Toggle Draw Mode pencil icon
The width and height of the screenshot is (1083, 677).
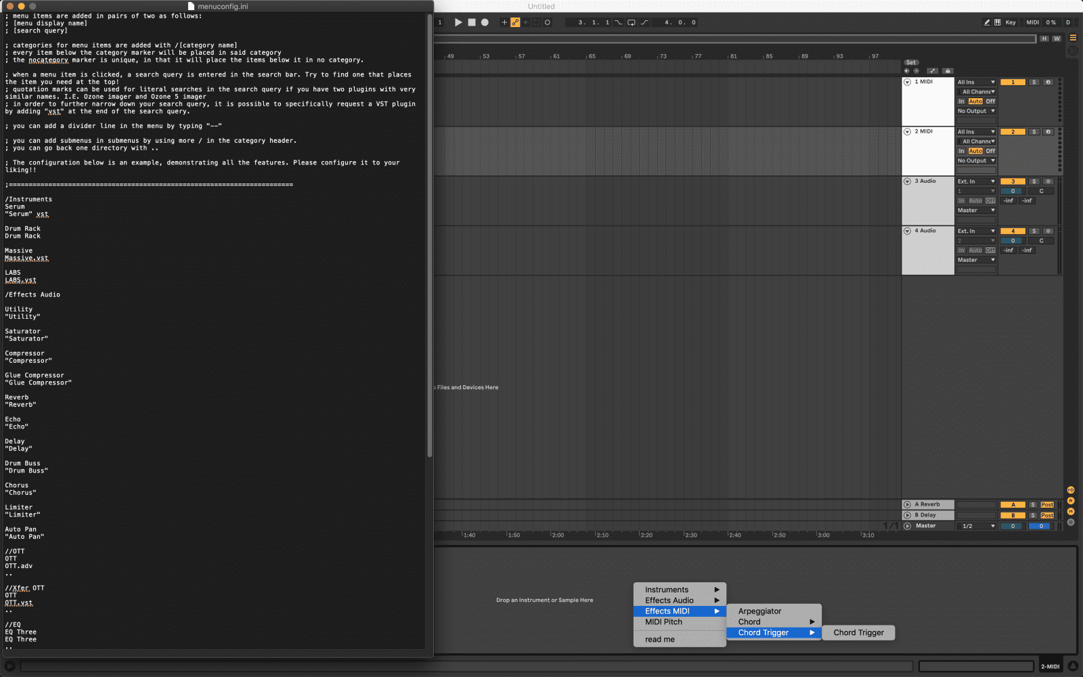(x=987, y=22)
